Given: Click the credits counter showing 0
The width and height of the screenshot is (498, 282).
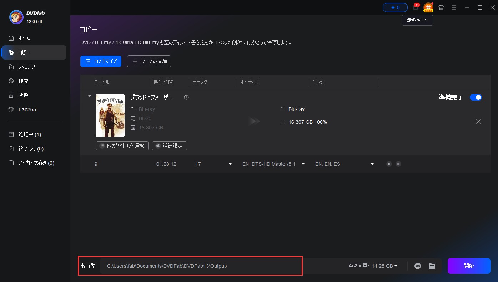Looking at the screenshot, I should pyautogui.click(x=395, y=7).
